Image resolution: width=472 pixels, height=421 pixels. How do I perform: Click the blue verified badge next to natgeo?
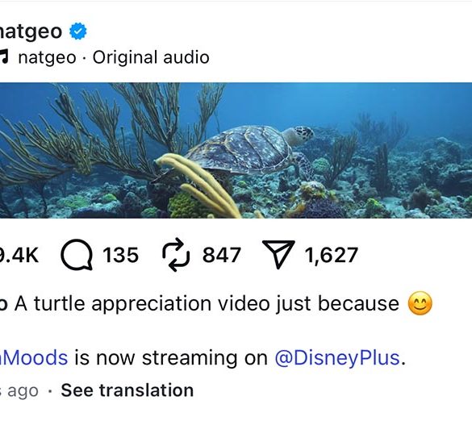[78, 31]
